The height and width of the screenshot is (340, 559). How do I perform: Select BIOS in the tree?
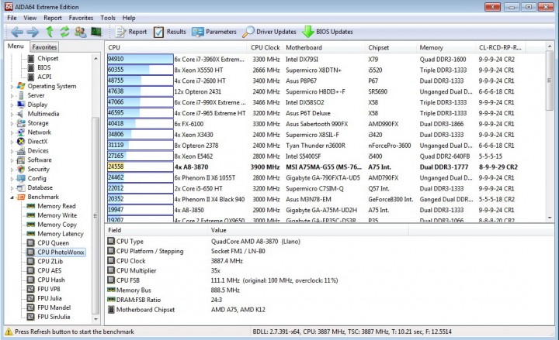[43, 67]
